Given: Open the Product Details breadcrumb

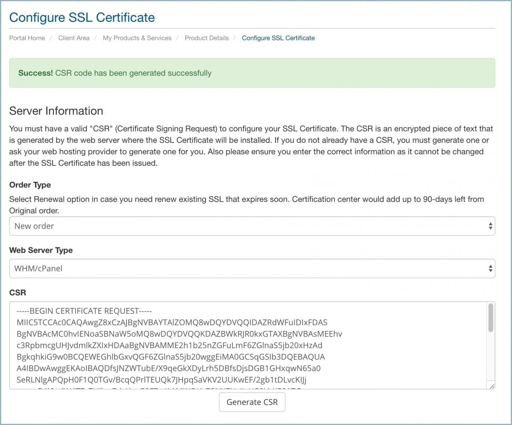Looking at the screenshot, I should coord(206,38).
